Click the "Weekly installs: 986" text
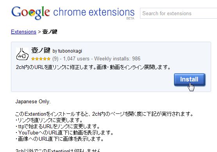The image size is (217, 152). click(117, 58)
